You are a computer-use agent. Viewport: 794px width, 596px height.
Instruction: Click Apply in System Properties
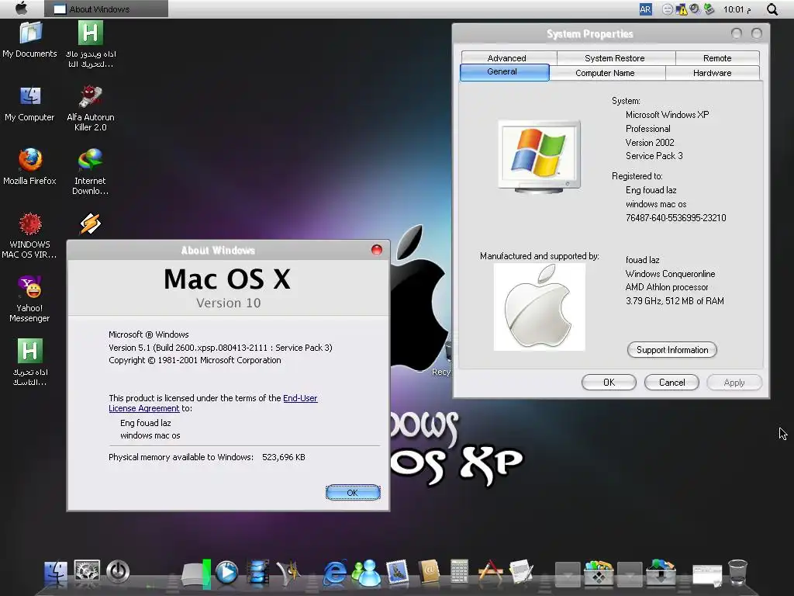tap(734, 382)
